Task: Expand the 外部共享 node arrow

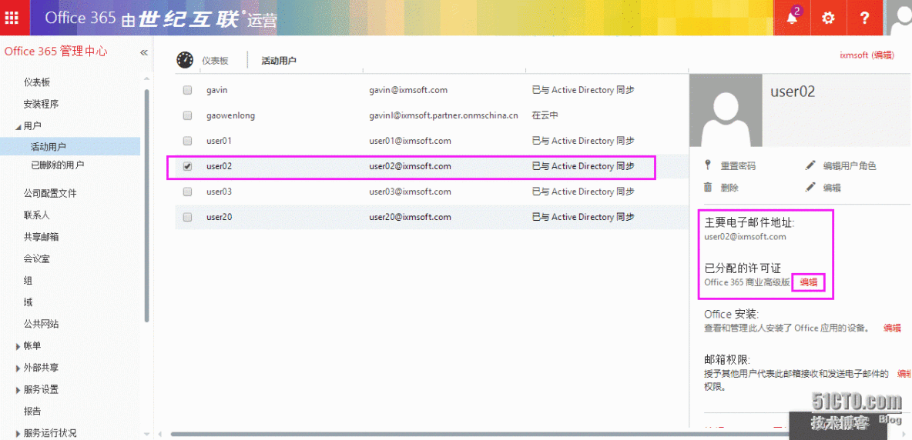Action: pos(18,368)
